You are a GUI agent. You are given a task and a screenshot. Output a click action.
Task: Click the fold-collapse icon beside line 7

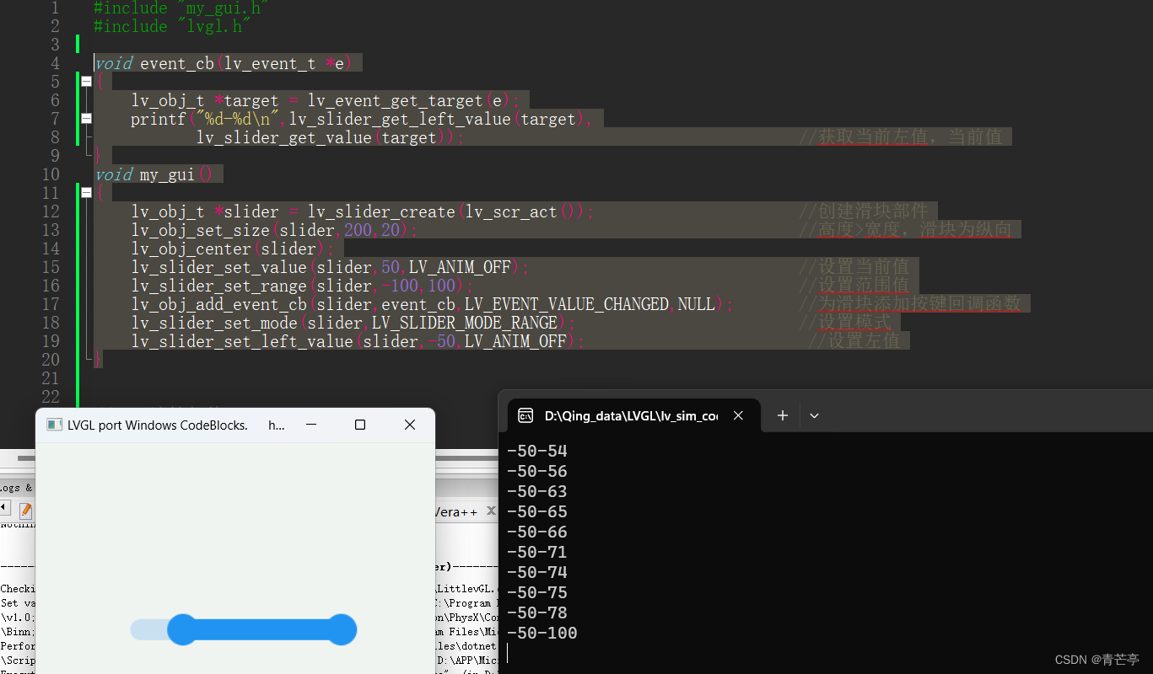tap(86, 118)
